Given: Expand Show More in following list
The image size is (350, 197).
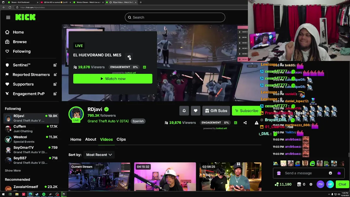Looking at the screenshot, I should point(13,171).
